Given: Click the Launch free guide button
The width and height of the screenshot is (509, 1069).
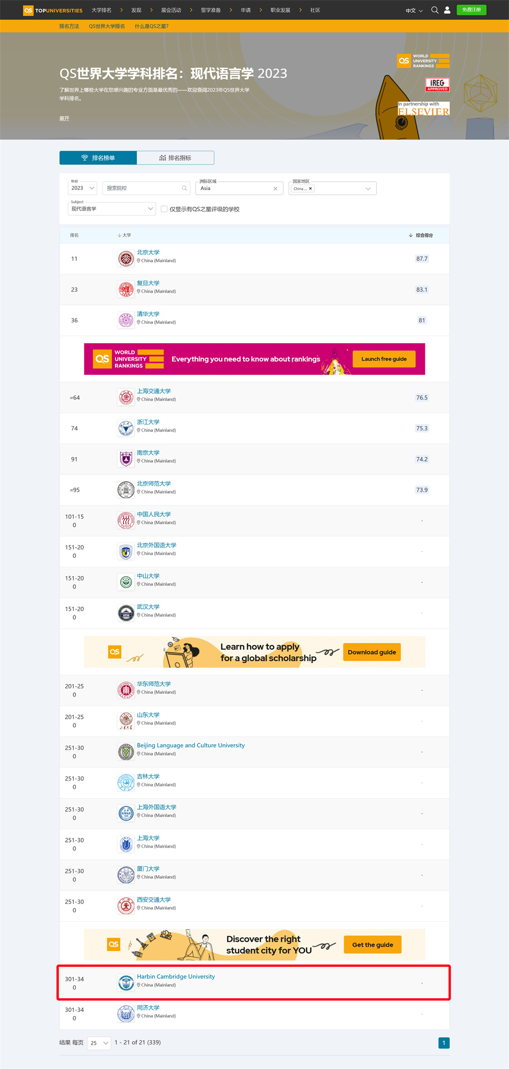Looking at the screenshot, I should pos(384,359).
